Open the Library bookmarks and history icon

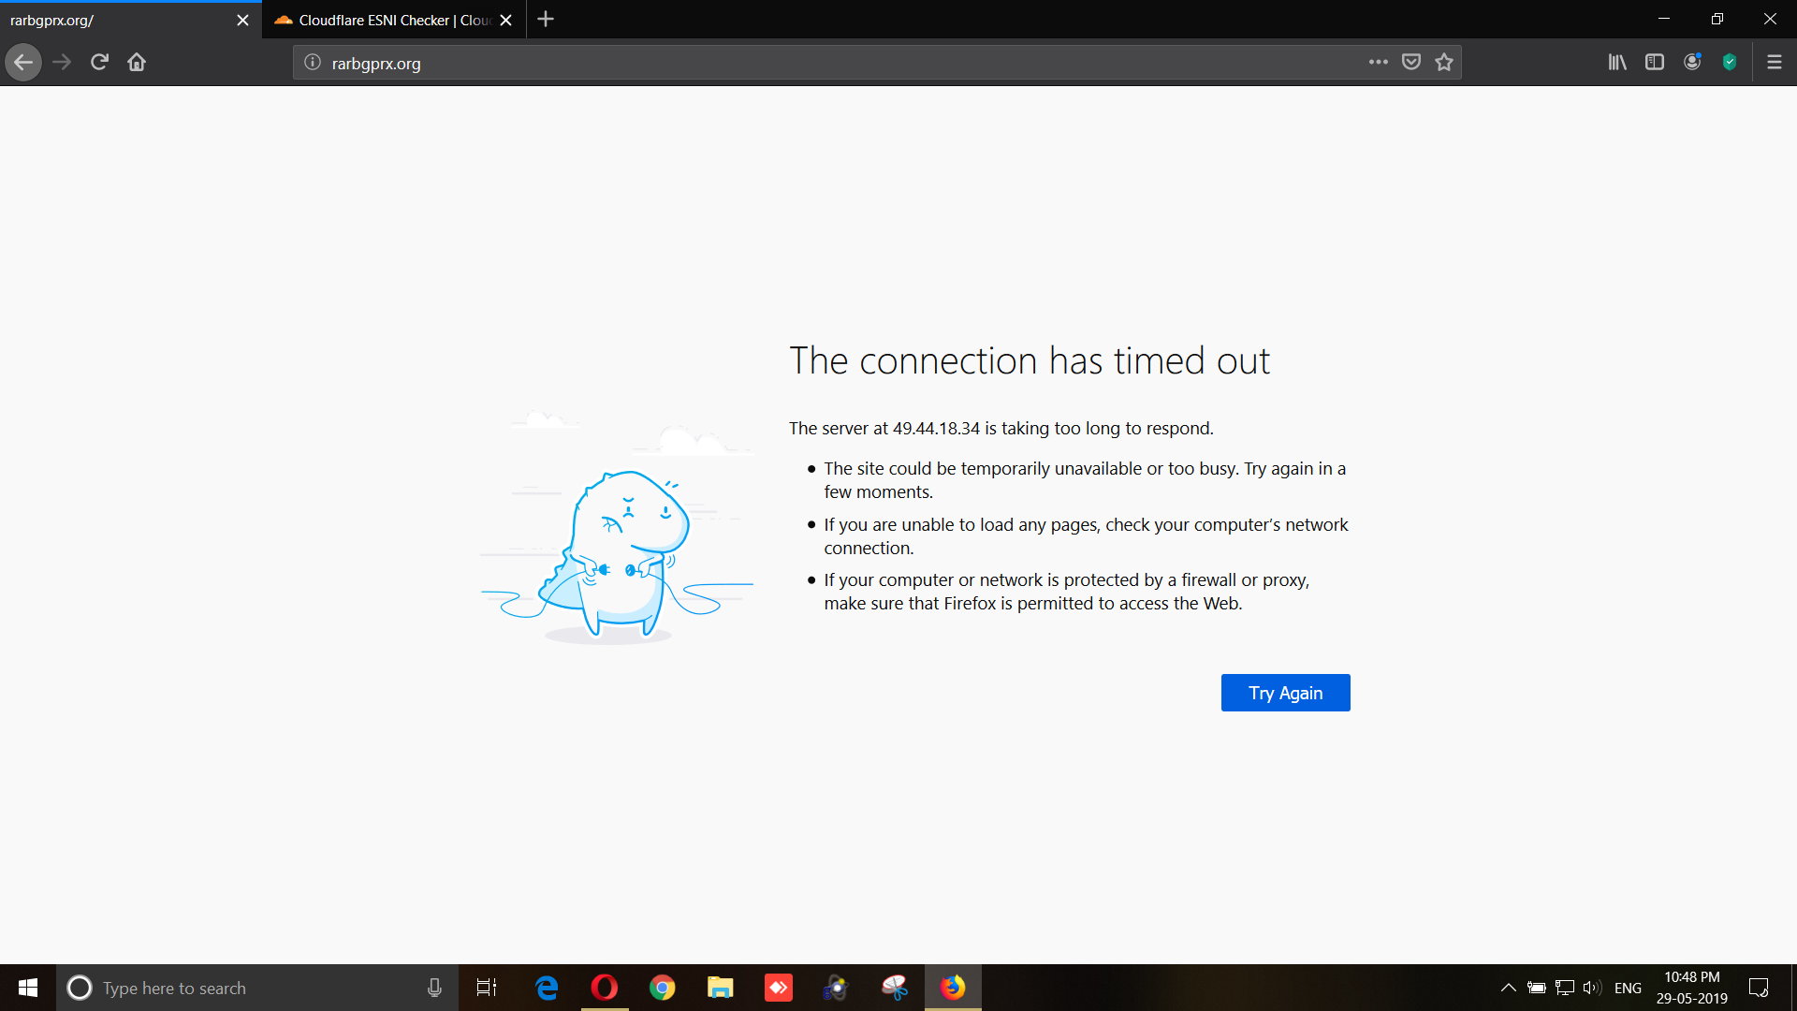pyautogui.click(x=1617, y=63)
